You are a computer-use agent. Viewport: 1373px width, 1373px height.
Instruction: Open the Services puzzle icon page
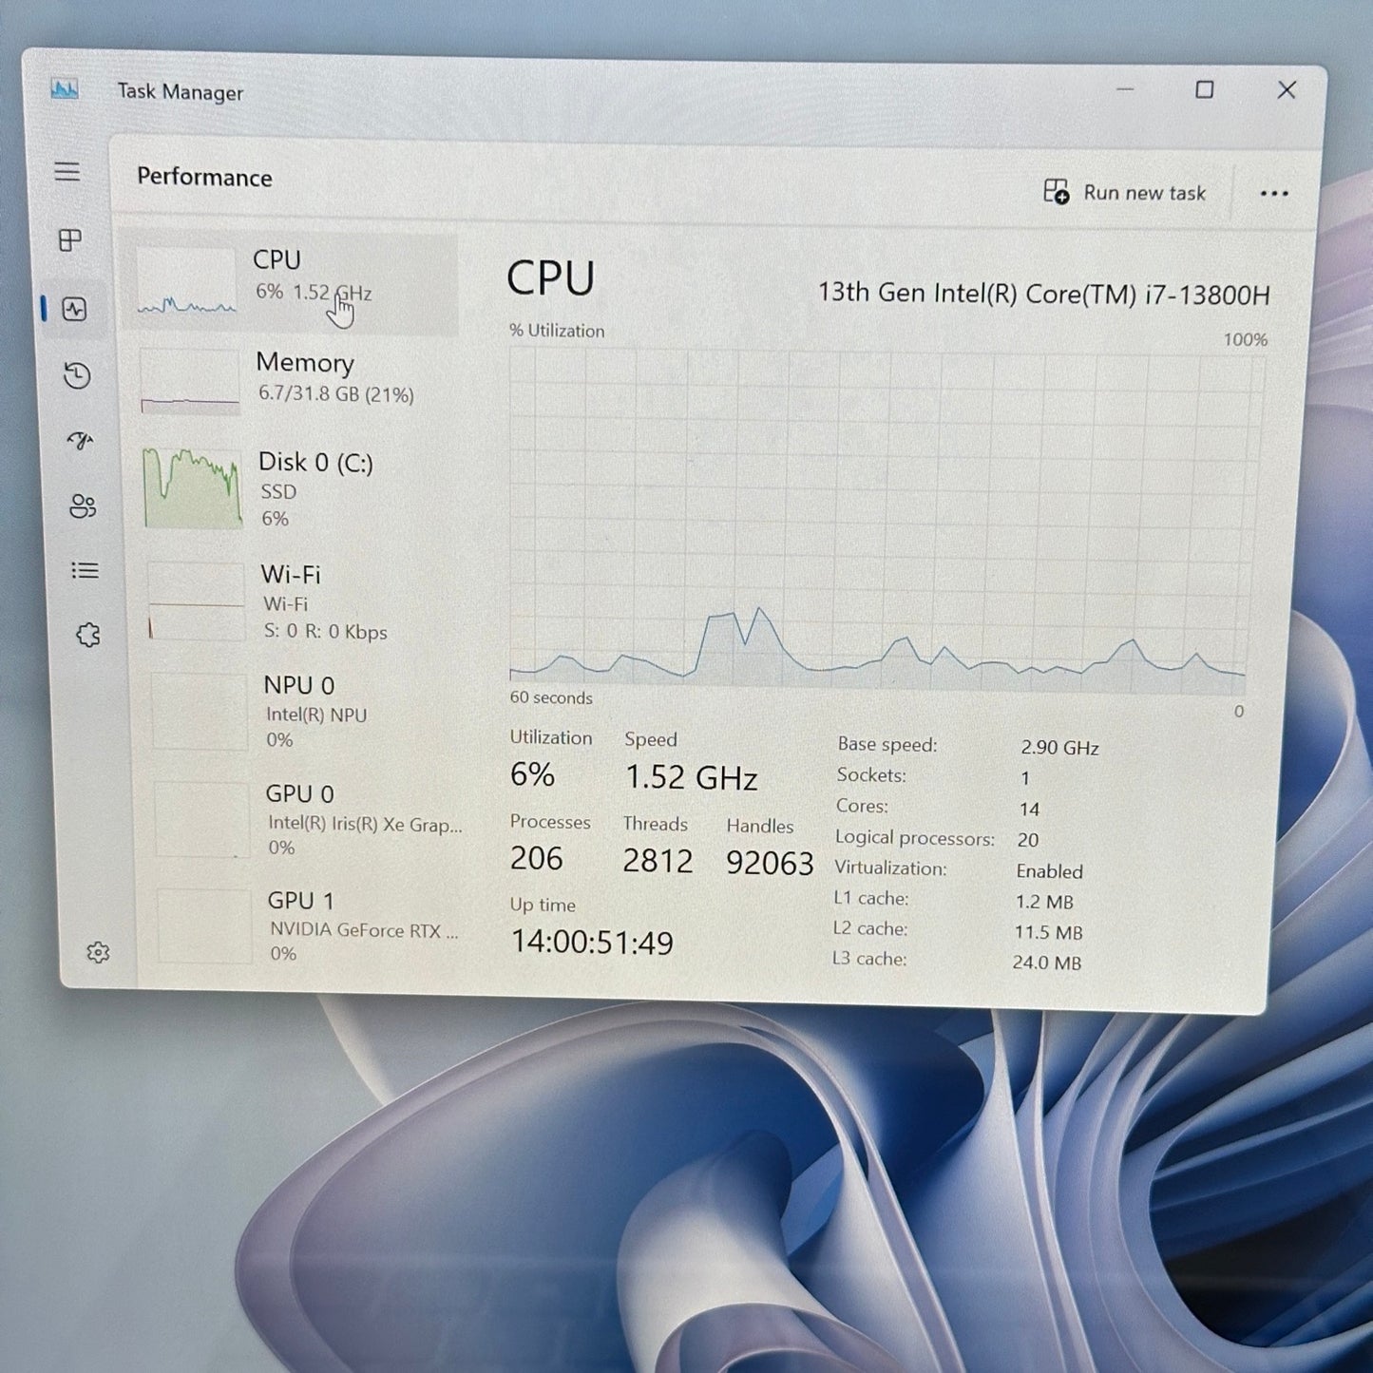pyautogui.click(x=87, y=635)
